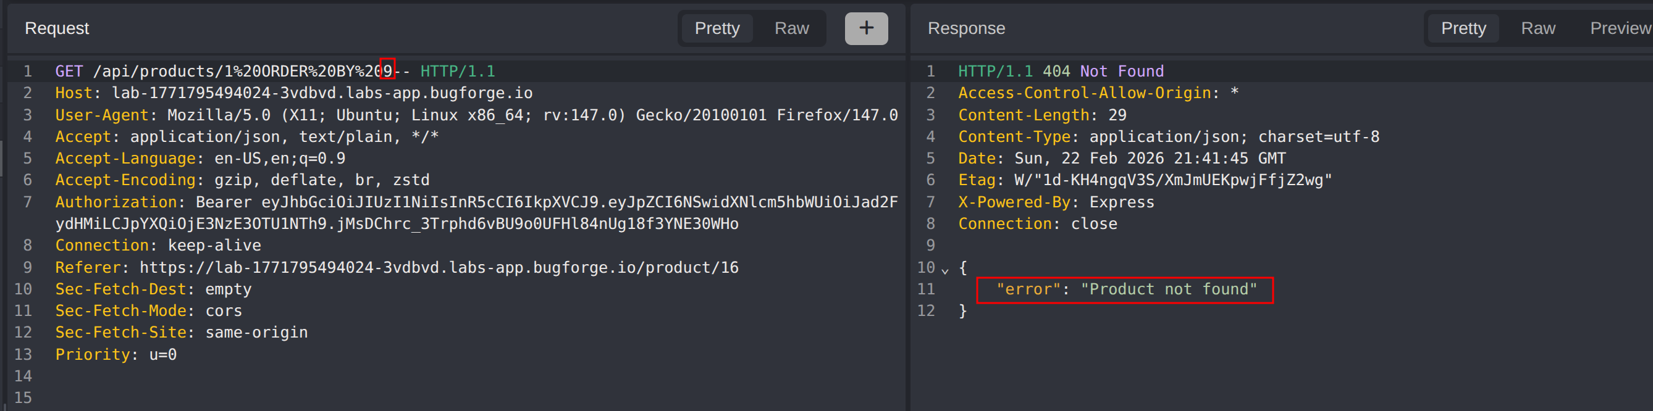Click the Connection keep-alive header
Viewport: 1653px width, 411px height.
pyautogui.click(x=158, y=246)
